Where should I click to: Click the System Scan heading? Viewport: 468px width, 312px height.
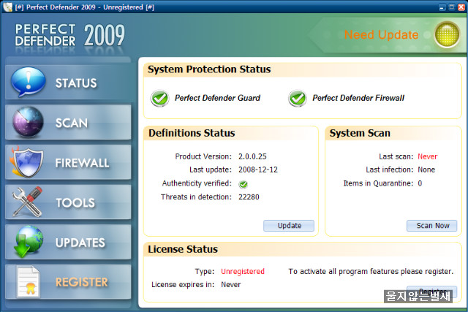tap(360, 133)
